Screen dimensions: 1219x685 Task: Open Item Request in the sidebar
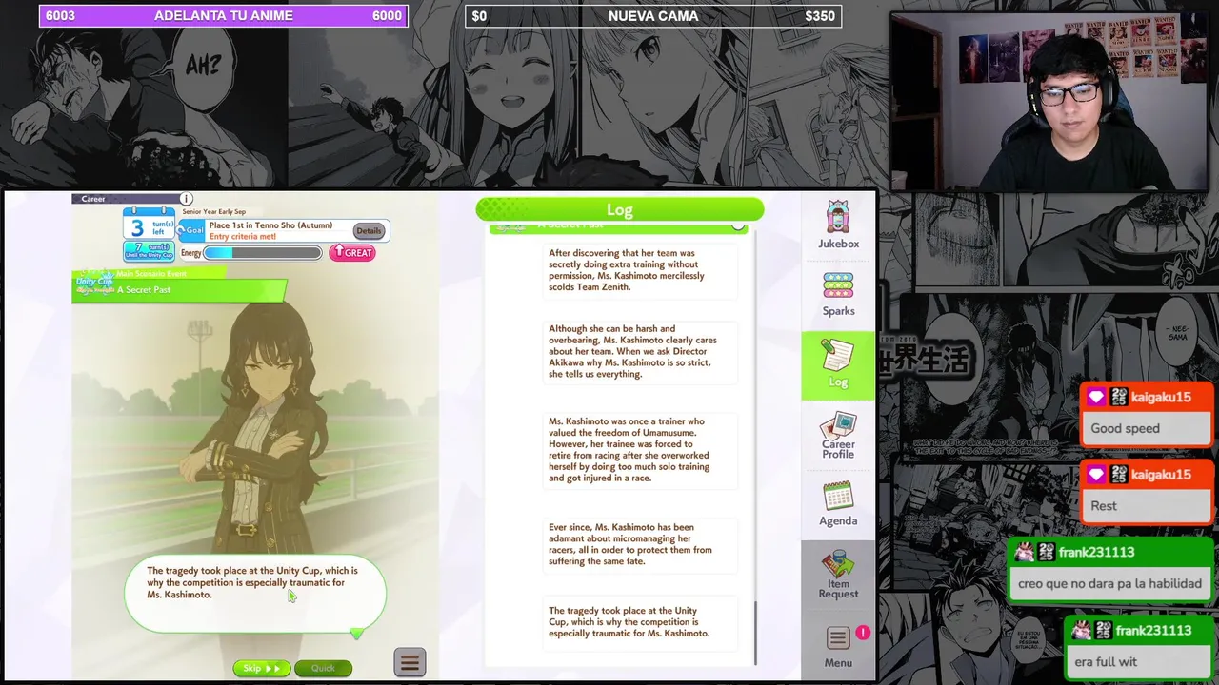point(838,575)
